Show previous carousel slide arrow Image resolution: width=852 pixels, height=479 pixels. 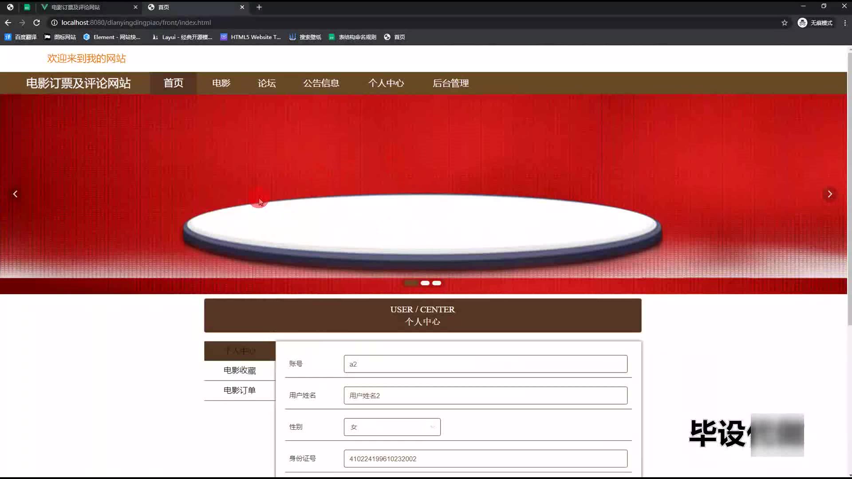tap(16, 194)
